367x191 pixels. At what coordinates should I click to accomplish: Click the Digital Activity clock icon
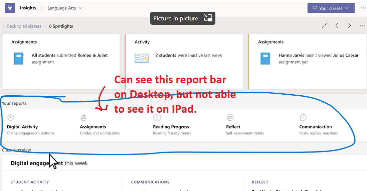click(x=11, y=117)
